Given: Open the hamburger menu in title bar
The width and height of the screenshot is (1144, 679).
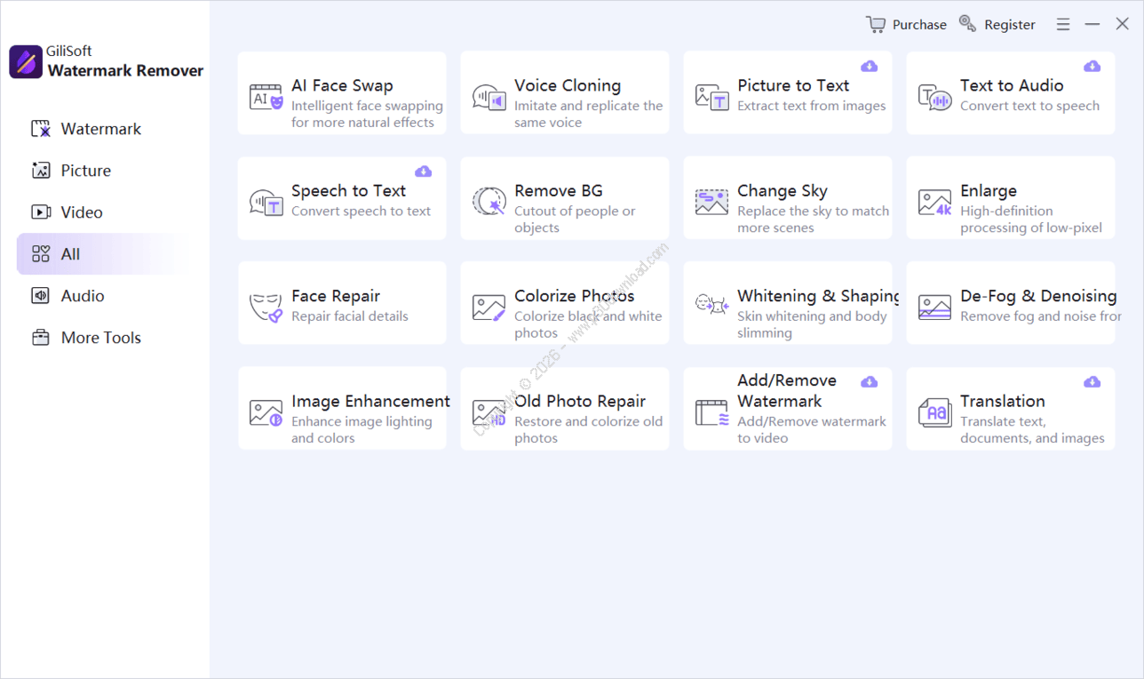Looking at the screenshot, I should [1063, 25].
